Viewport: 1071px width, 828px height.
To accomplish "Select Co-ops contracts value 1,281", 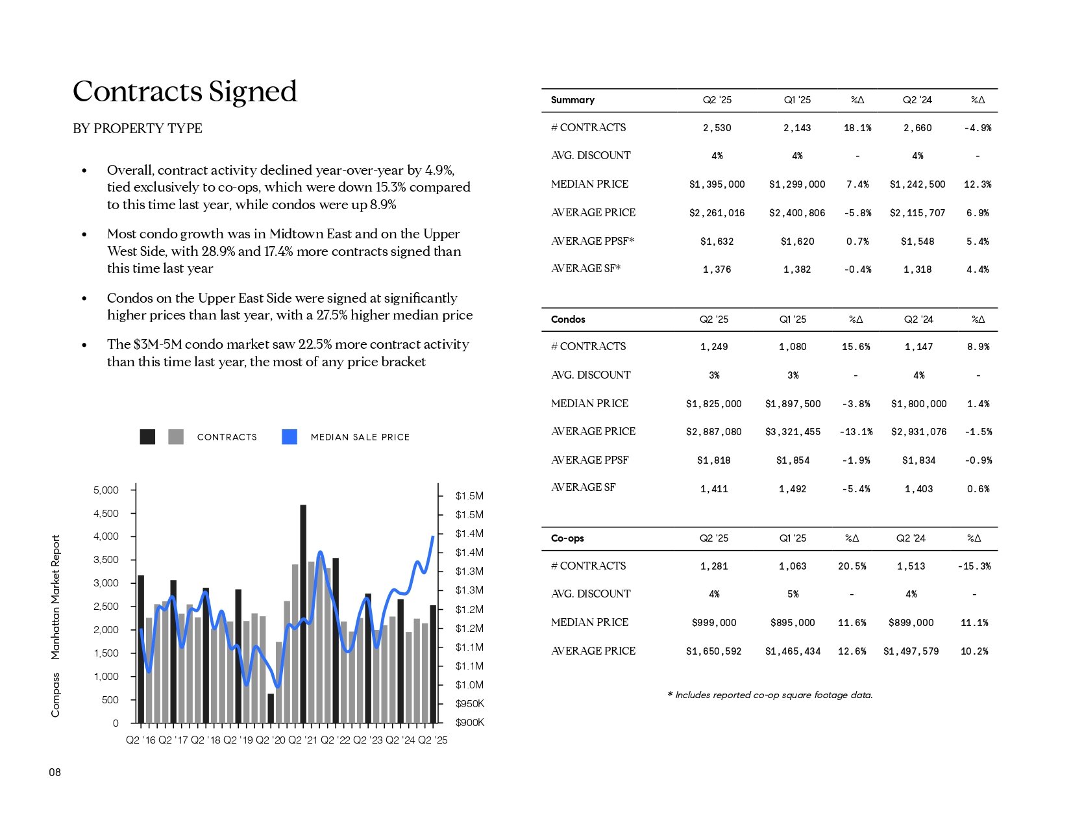I will click(x=714, y=566).
